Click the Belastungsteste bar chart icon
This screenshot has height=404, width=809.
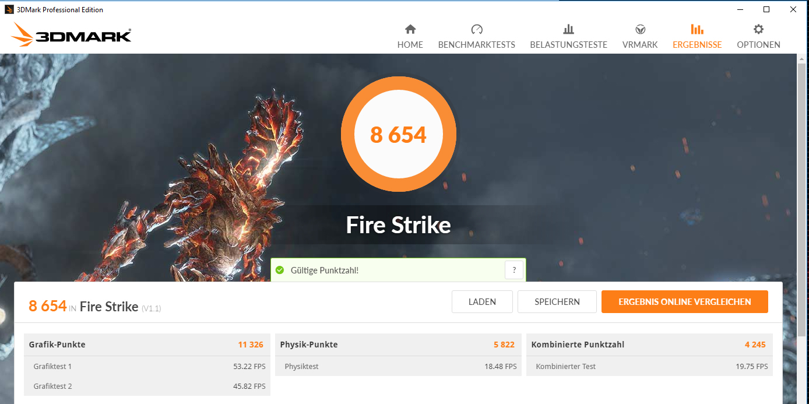[569, 29]
